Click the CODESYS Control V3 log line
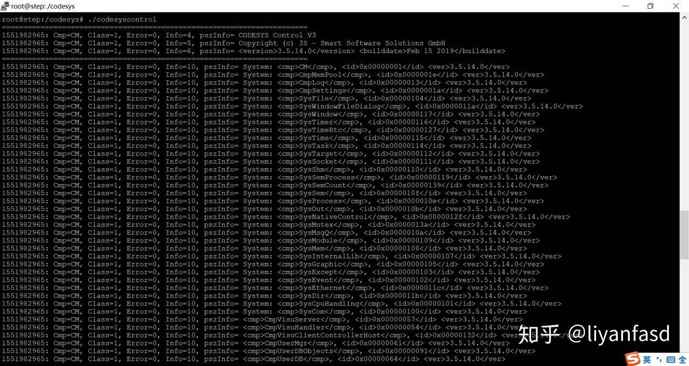Image resolution: width=689 pixels, height=366 pixels. click(x=159, y=35)
